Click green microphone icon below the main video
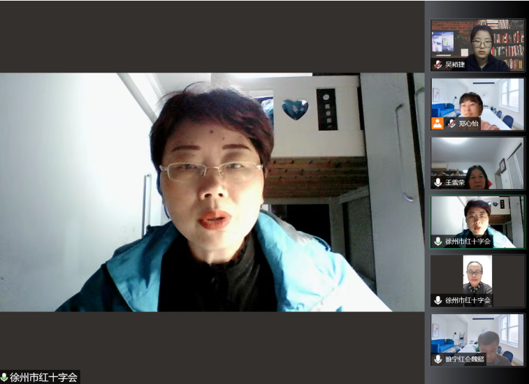The height and width of the screenshot is (384, 529). (x=4, y=378)
